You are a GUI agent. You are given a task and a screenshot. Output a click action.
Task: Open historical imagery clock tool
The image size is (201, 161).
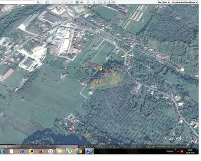tap(77, 2)
